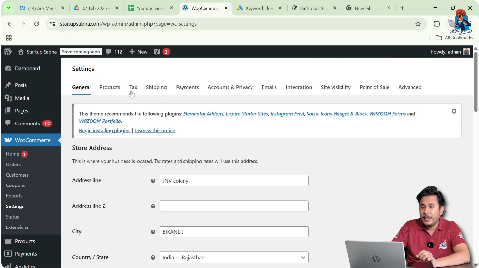Click the New content plus button
Viewport: 479px width, 268px height.
(x=138, y=52)
